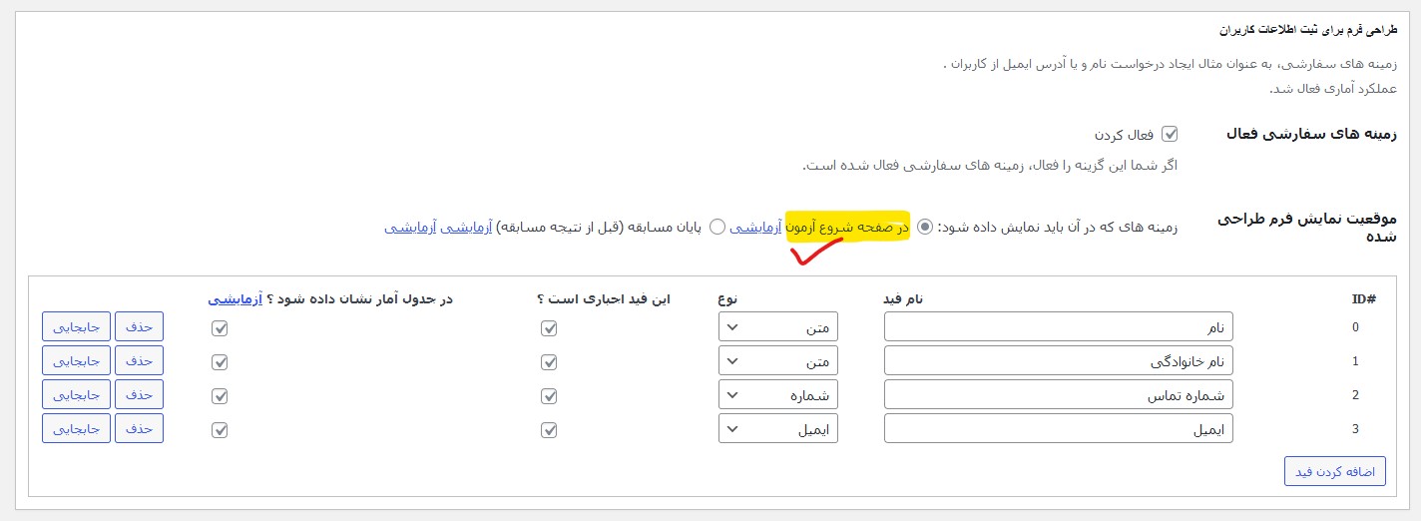Click جابجایی button for نام خانوادگی row

click(76, 361)
